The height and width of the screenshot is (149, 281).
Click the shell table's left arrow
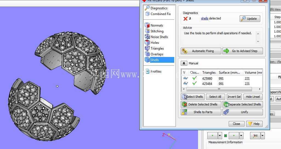pyautogui.click(x=183, y=89)
